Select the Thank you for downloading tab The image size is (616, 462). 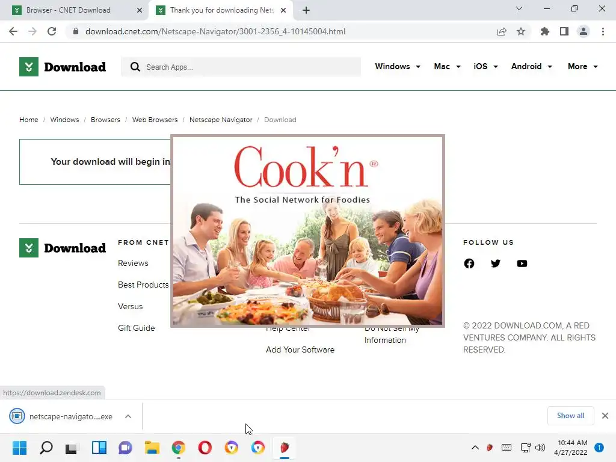220,10
